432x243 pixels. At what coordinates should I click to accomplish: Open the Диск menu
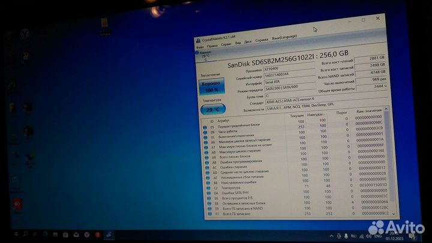248,42
